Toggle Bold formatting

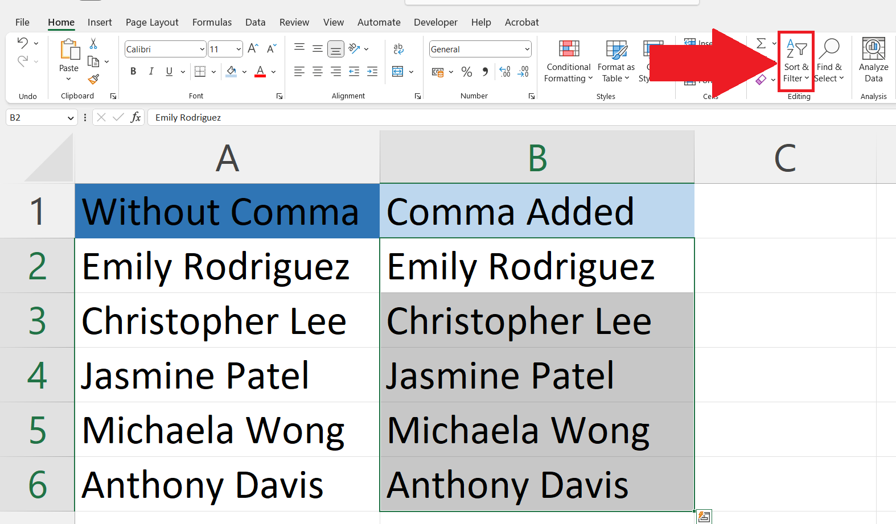[x=133, y=72]
